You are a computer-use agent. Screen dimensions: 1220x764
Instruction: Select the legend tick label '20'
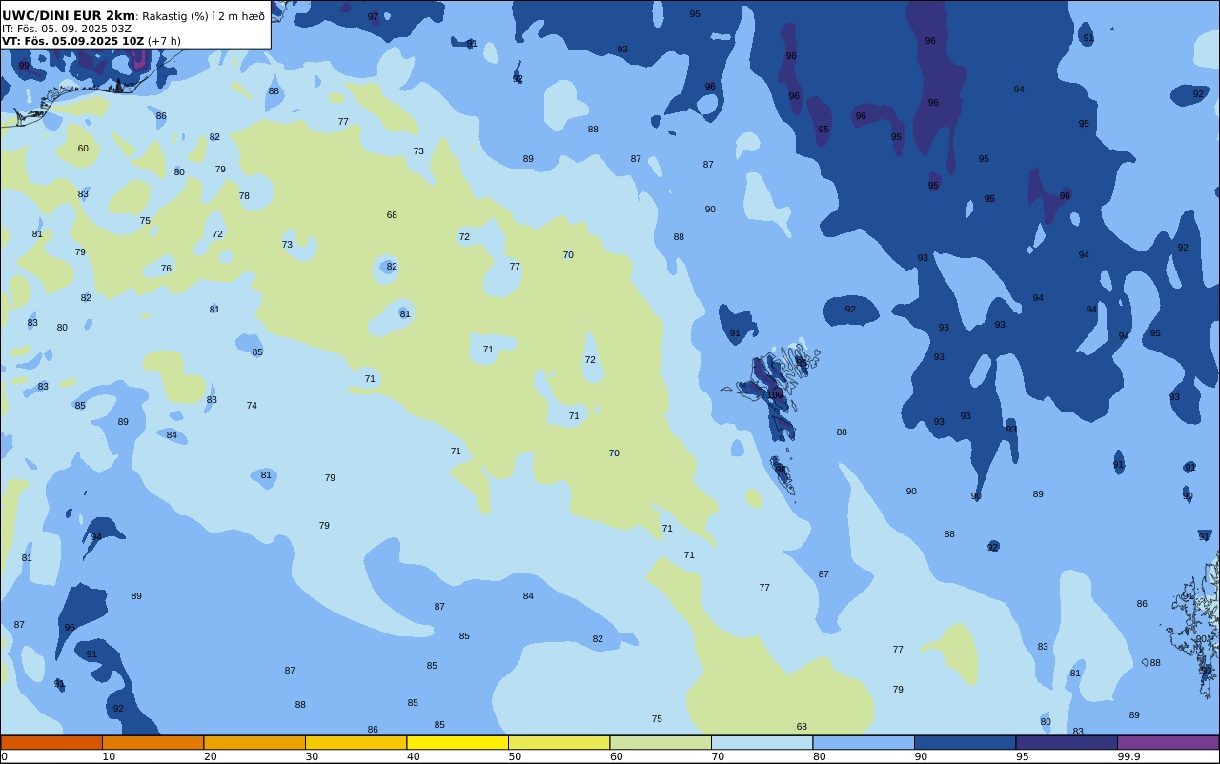211,756
